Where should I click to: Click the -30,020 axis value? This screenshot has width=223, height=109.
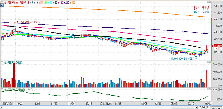click(218, 89)
